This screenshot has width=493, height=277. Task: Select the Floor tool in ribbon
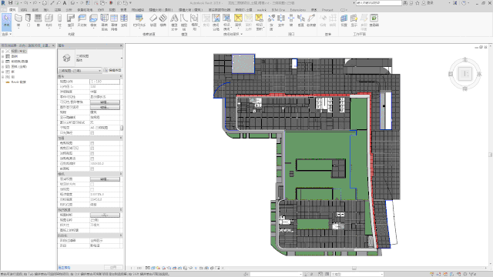click(x=93, y=21)
